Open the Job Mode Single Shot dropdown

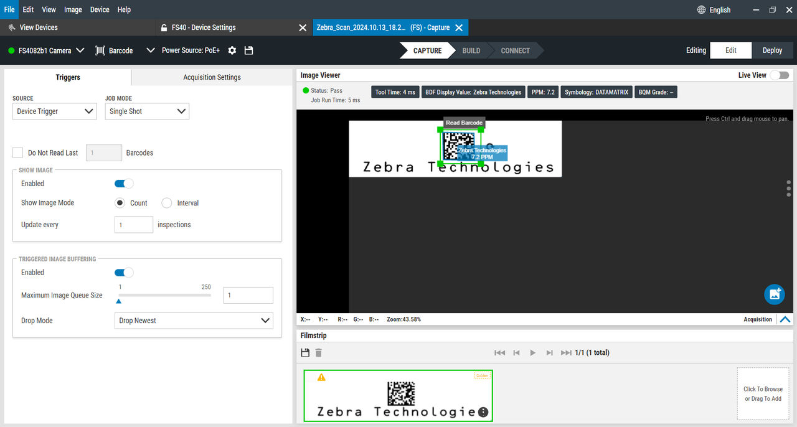[x=147, y=111]
